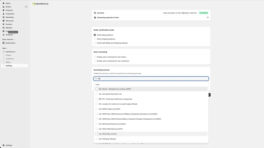The height and width of the screenshot is (148, 264).
Task: Click the Screening requests people icon
Action: point(95,17)
